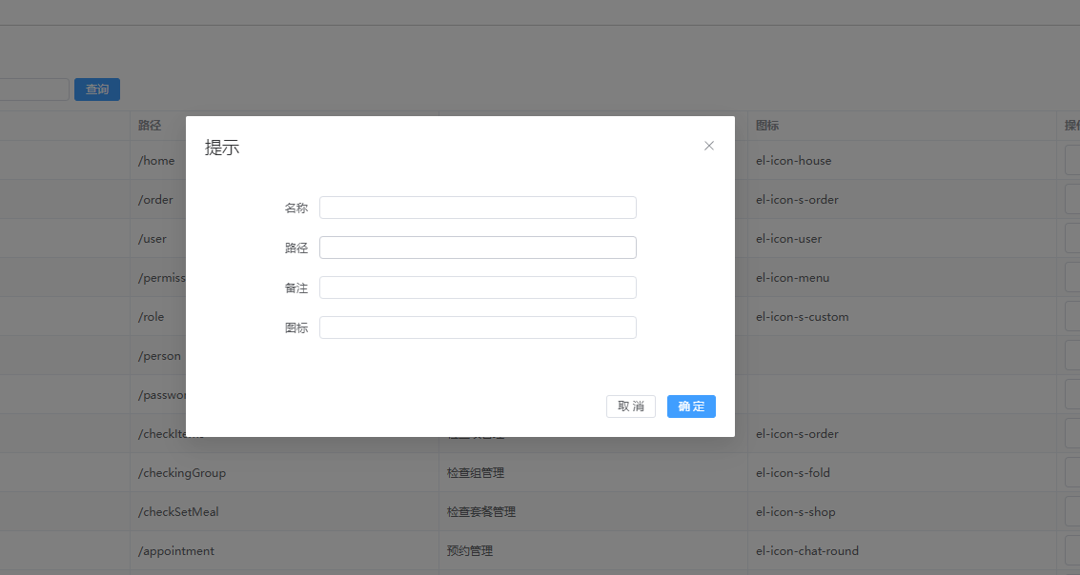Click the search box beside the 查询 button

33,89
